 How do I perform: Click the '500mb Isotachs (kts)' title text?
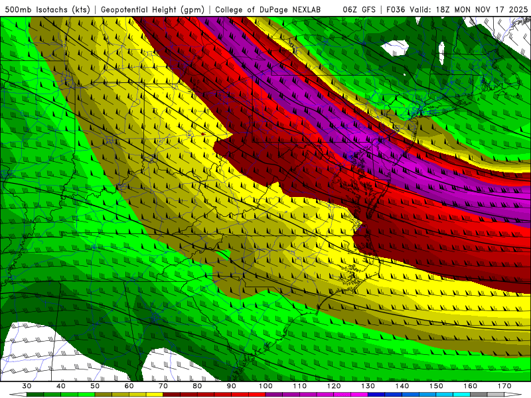click(x=47, y=10)
